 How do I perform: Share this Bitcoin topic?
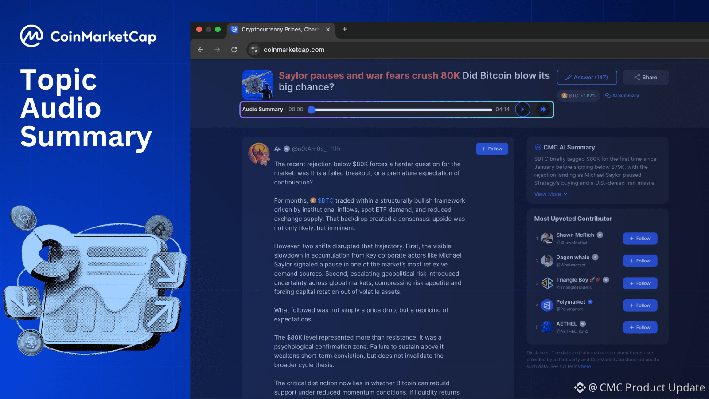click(646, 77)
